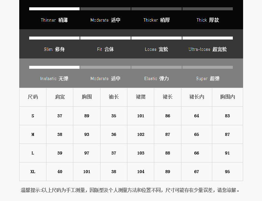This screenshot has height=201, width=262.
Task: Click the 肩宽 column header
Action: click(x=60, y=97)
